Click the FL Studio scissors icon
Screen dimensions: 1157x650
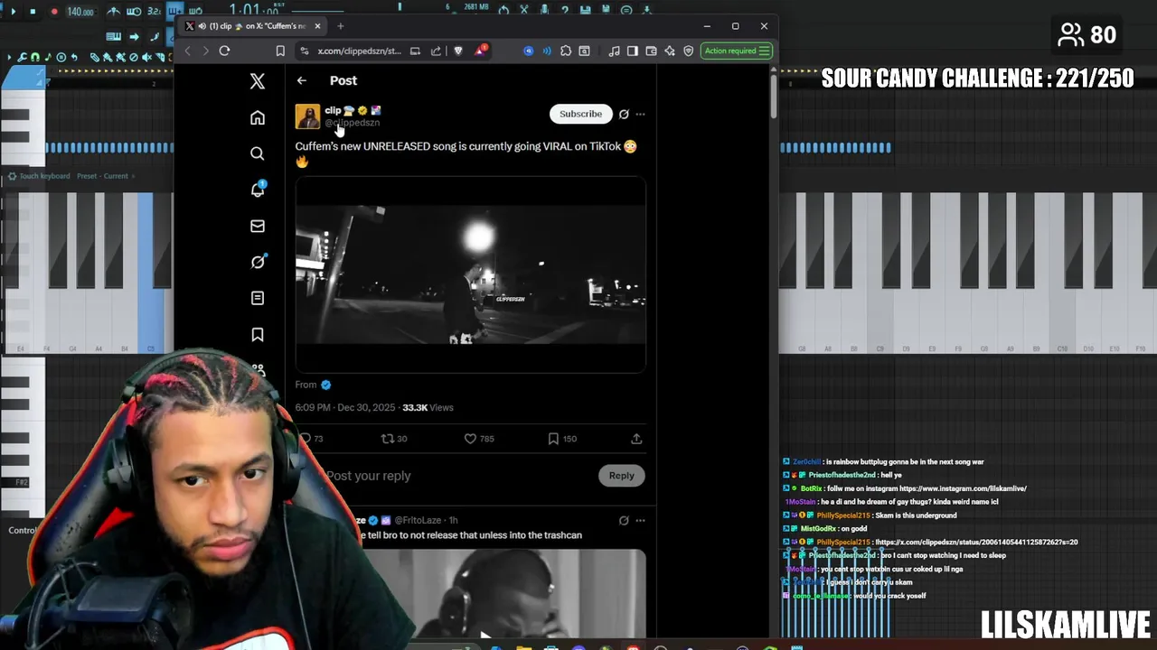[523, 10]
